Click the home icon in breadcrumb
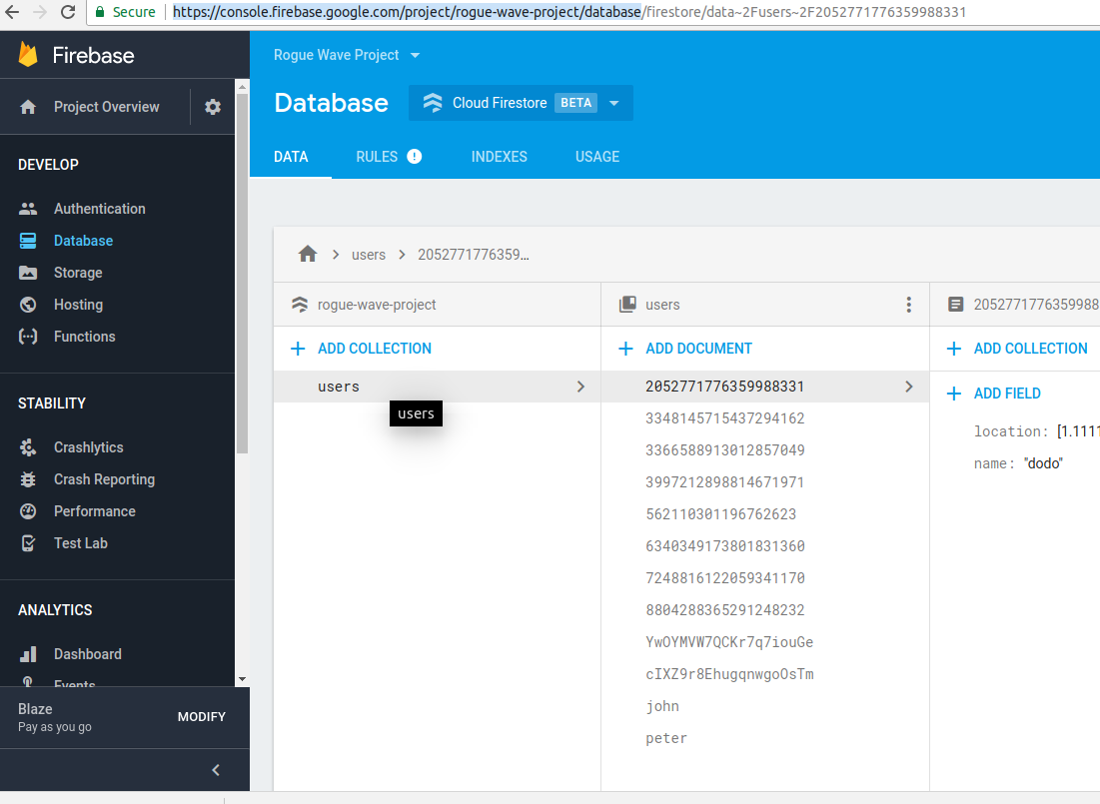This screenshot has width=1100, height=804. (308, 255)
